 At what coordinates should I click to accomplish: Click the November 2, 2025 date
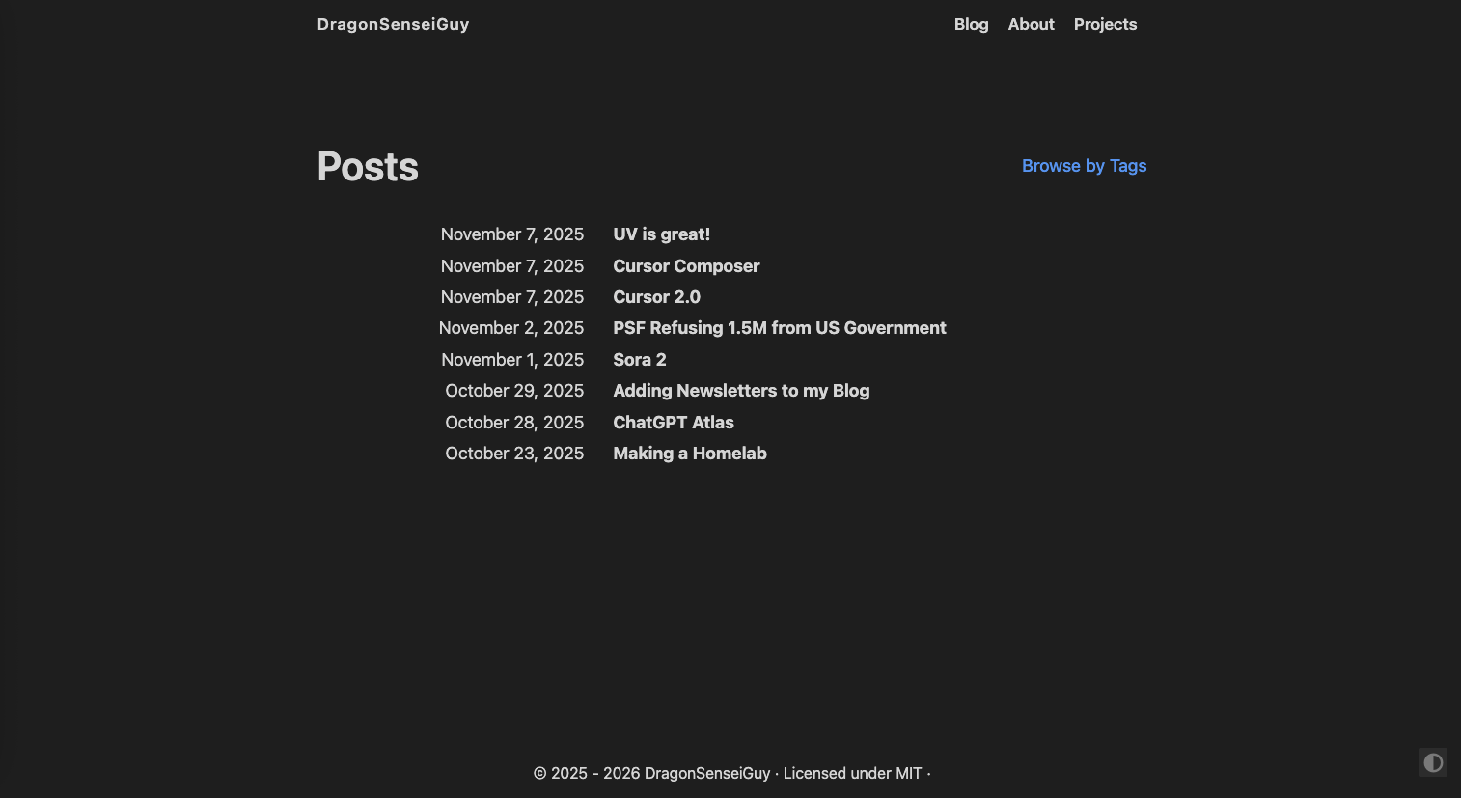click(x=510, y=328)
